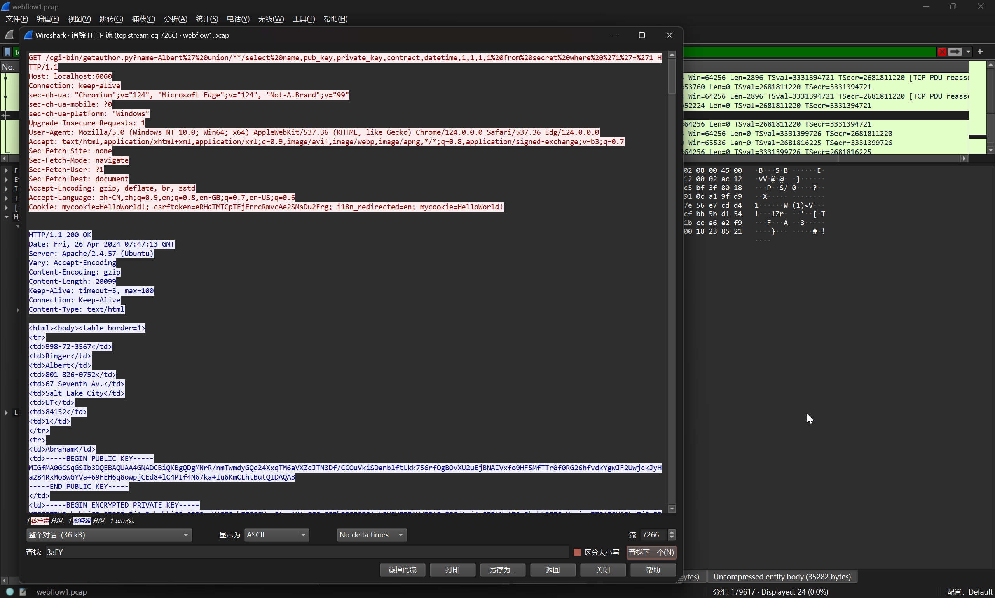Expand the third packet detail tree row (I...)
This screenshot has width=995, height=598.
point(7,189)
